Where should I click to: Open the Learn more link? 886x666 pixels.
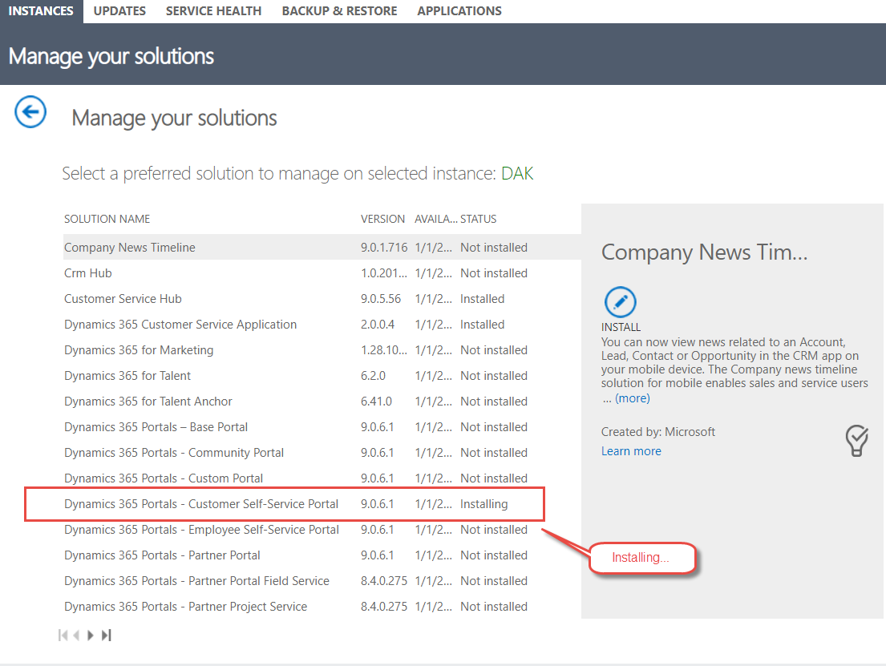coord(630,451)
